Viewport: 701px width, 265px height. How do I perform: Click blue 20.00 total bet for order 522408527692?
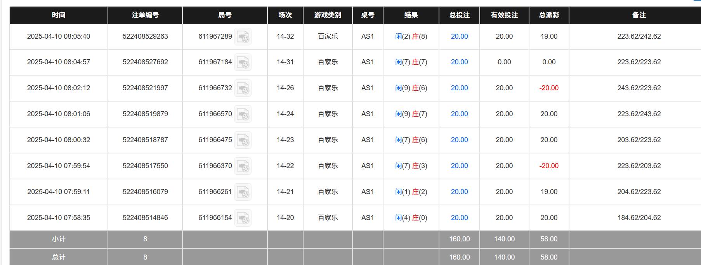(x=459, y=62)
